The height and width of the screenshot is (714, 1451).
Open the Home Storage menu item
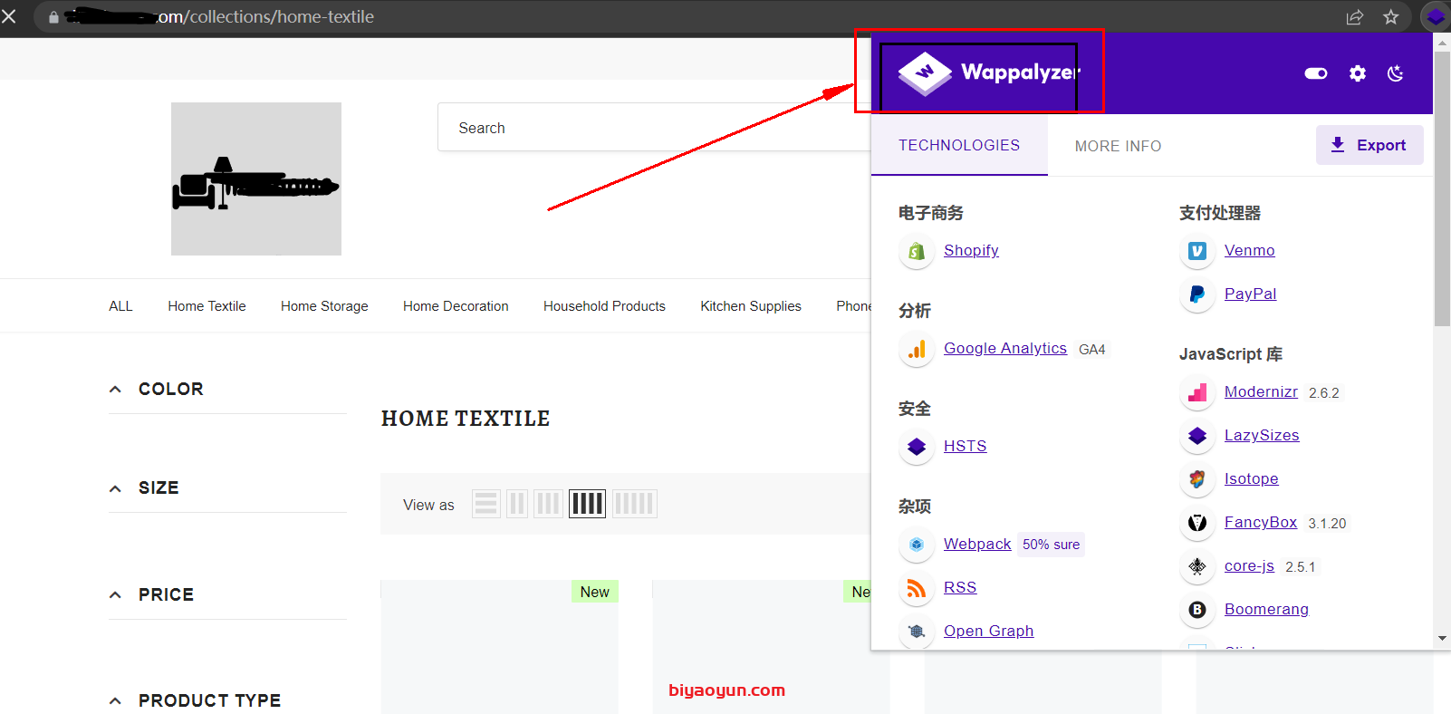pos(324,306)
